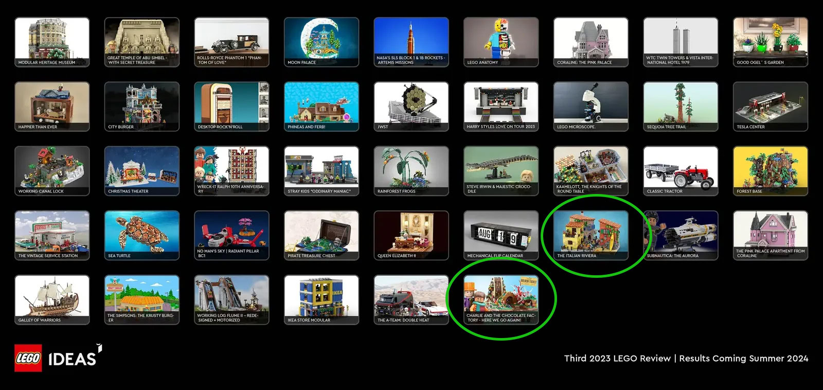Screen dimensions: 823x390
Task: Click the LEGO Ideas logo
Action: (58, 358)
